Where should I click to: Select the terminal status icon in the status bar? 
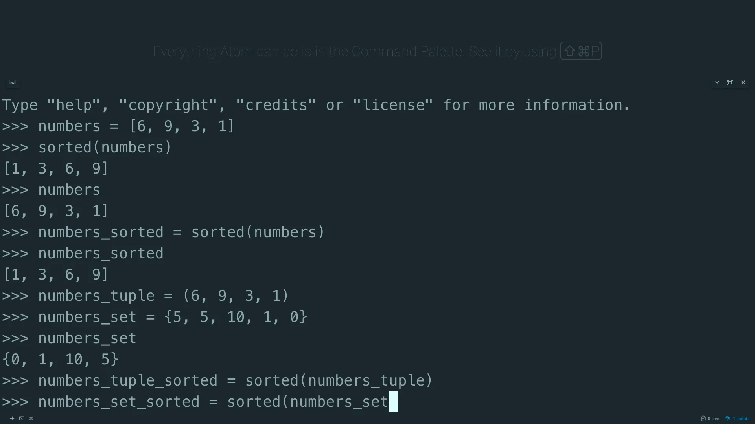pyautogui.click(x=22, y=419)
